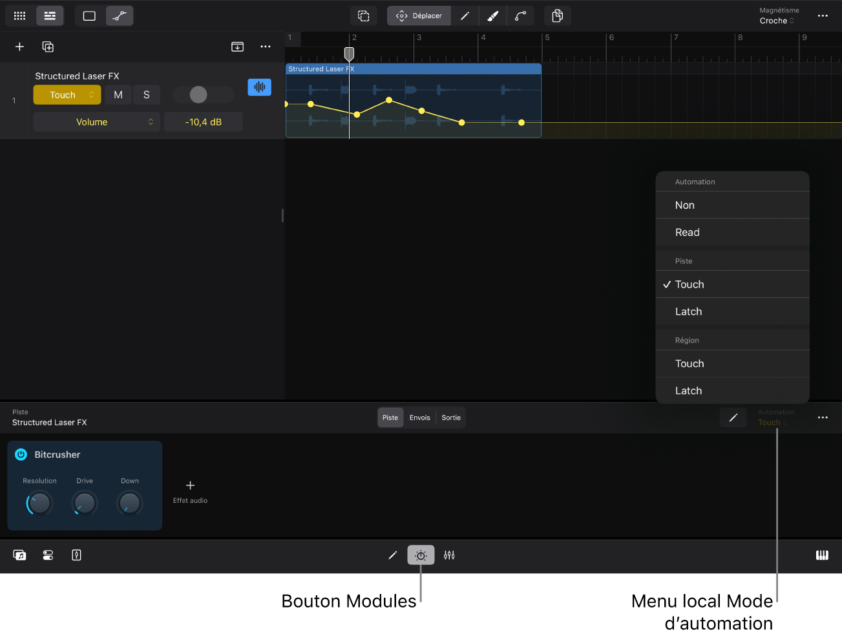842x636 pixels.
Task: Open the Magnétisme Croche dropdown
Action: (777, 20)
